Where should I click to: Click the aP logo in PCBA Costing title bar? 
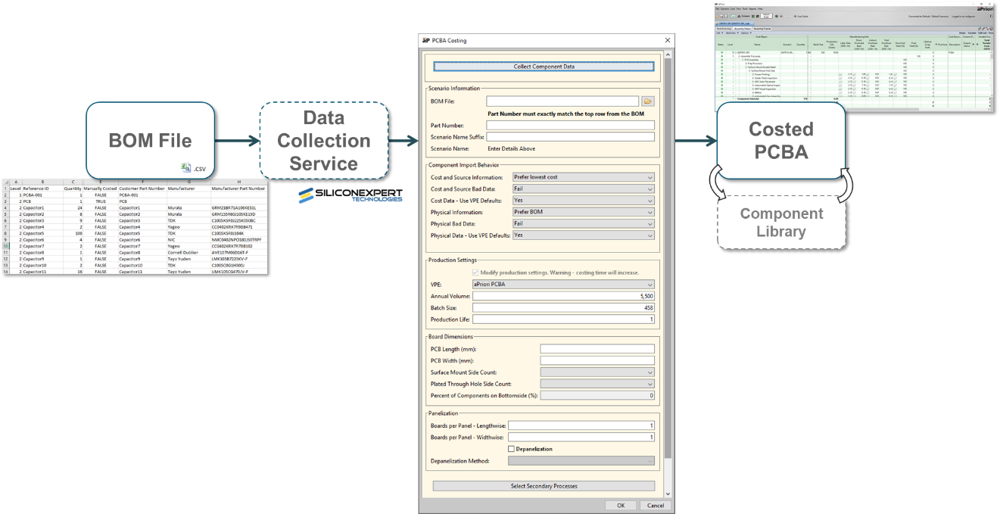[x=425, y=40]
